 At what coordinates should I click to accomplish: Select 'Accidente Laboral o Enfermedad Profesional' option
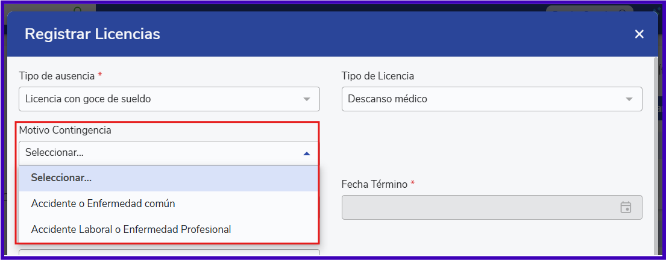(131, 229)
